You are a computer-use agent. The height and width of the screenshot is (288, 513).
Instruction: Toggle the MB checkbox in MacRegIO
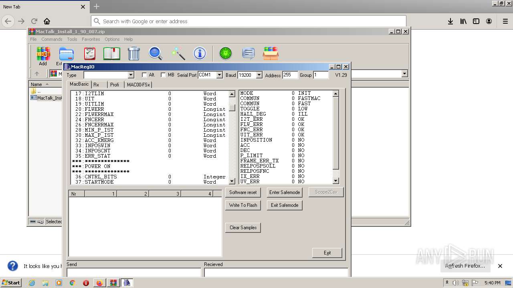point(163,75)
